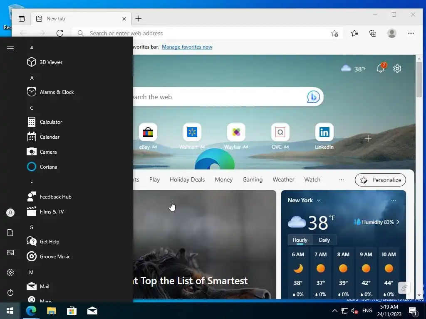This screenshot has width=426, height=319.
Task: Refresh the Edge page
Action: tap(60, 33)
